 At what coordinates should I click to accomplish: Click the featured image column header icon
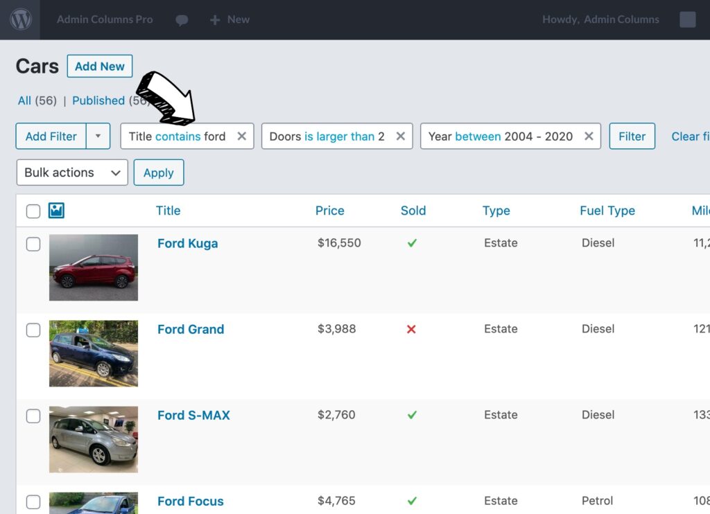(x=56, y=211)
